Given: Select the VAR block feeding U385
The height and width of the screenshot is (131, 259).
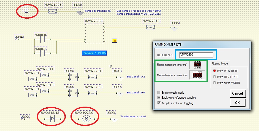Looking at the screenshot, I should (x=151, y=27).
